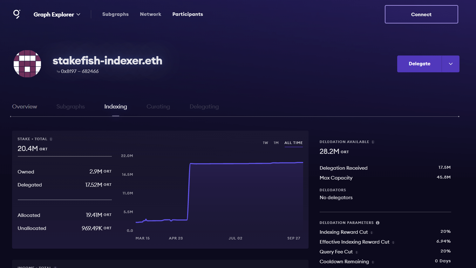Click info icon next to Effective Indexing Reward Cut
The width and height of the screenshot is (476, 268).
point(393,243)
